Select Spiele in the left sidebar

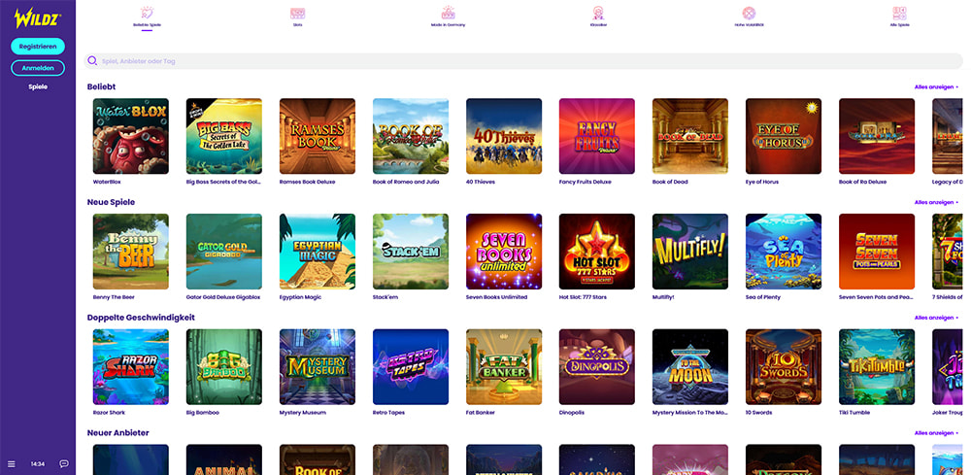coord(38,86)
